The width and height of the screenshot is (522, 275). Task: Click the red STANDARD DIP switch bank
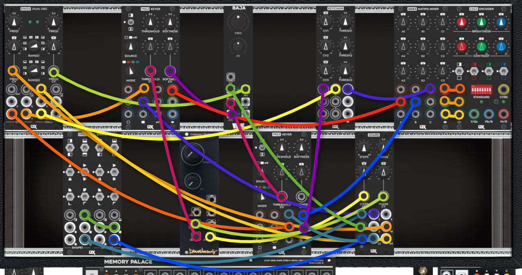pos(481,89)
